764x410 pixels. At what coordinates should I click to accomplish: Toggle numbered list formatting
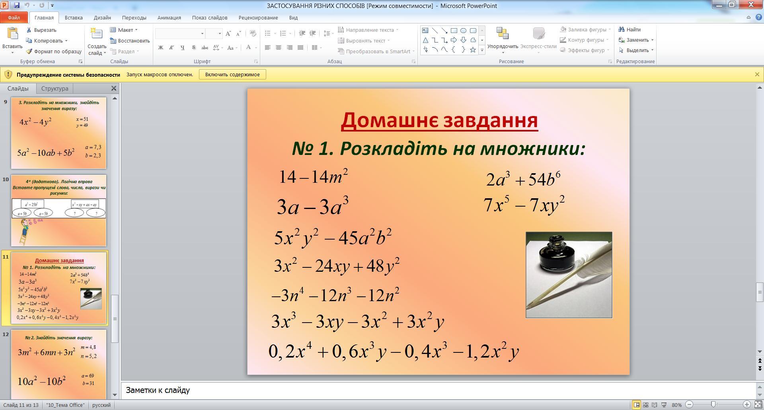[283, 34]
